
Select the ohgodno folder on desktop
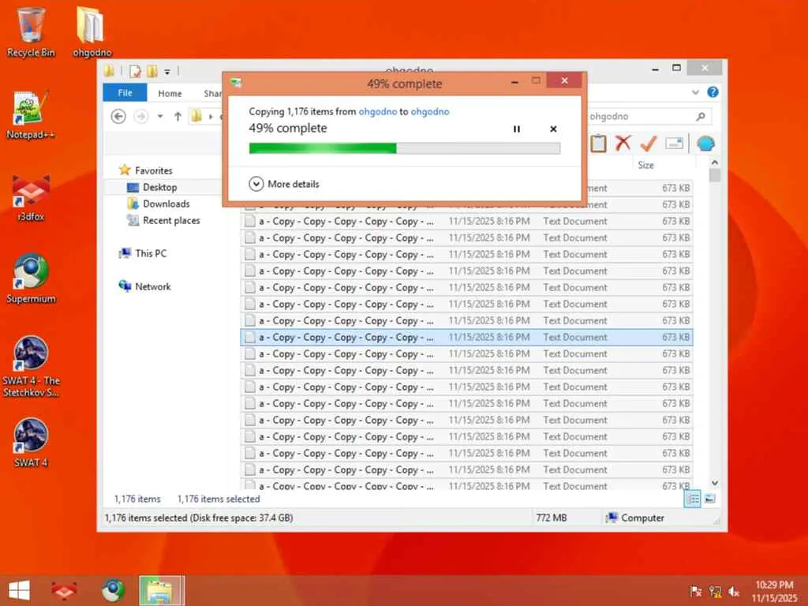coord(92,32)
